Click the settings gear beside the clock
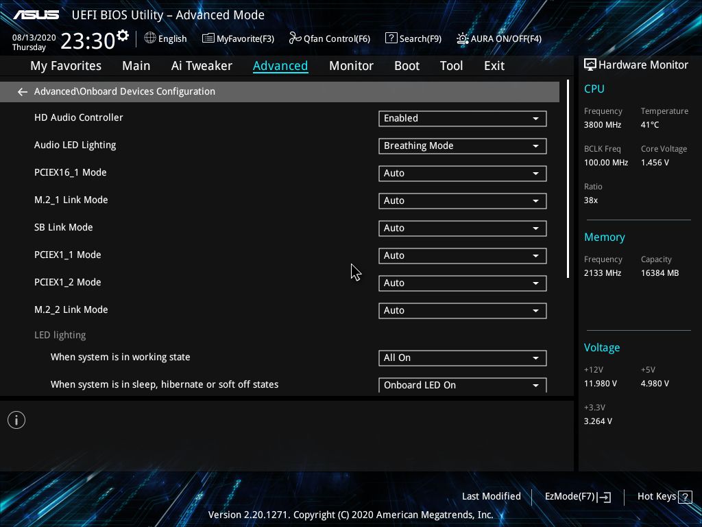The height and width of the screenshot is (527, 702). [123, 35]
